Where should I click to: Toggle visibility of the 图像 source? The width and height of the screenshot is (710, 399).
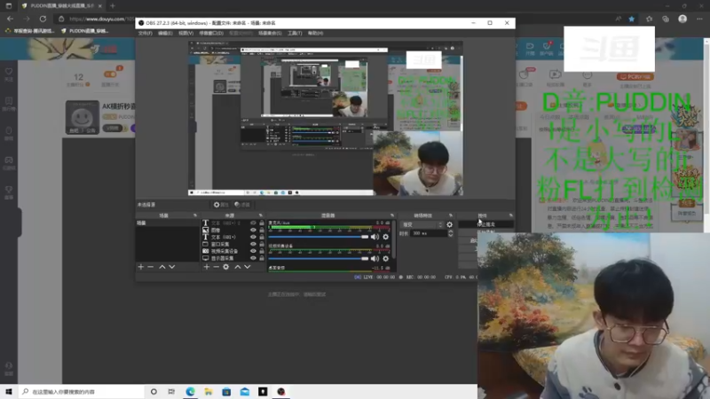tap(253, 230)
